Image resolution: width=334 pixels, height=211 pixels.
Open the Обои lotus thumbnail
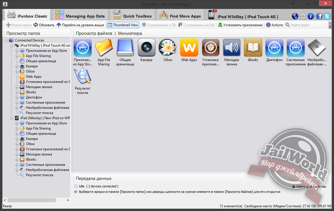point(168,48)
